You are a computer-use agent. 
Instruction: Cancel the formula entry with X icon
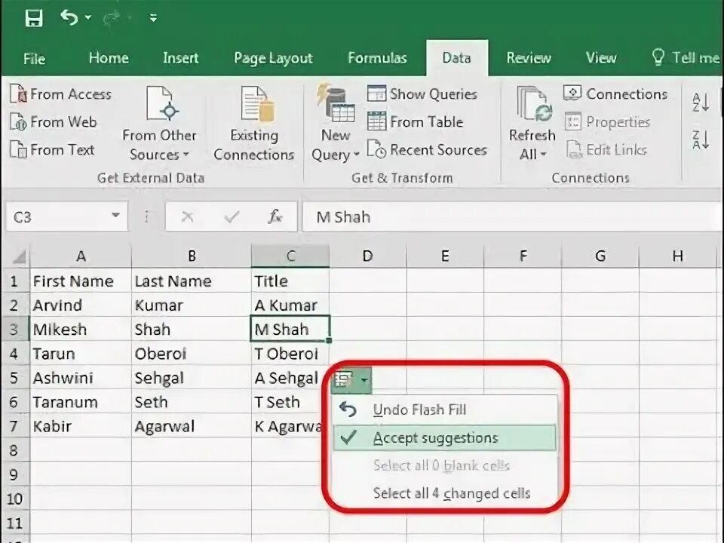[187, 216]
